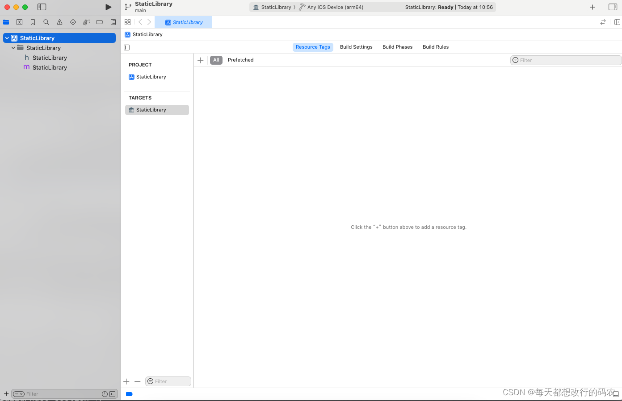The image size is (622, 401).
Task: Show only recent files
Action: [105, 394]
